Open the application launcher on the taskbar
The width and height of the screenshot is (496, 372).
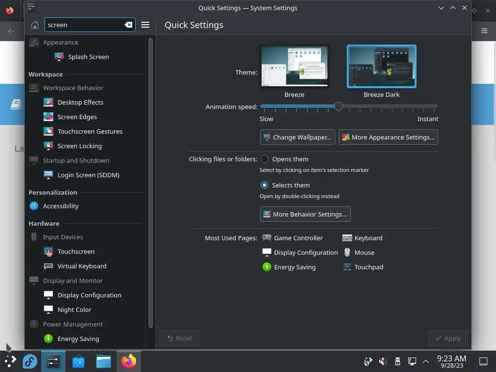click(10, 361)
